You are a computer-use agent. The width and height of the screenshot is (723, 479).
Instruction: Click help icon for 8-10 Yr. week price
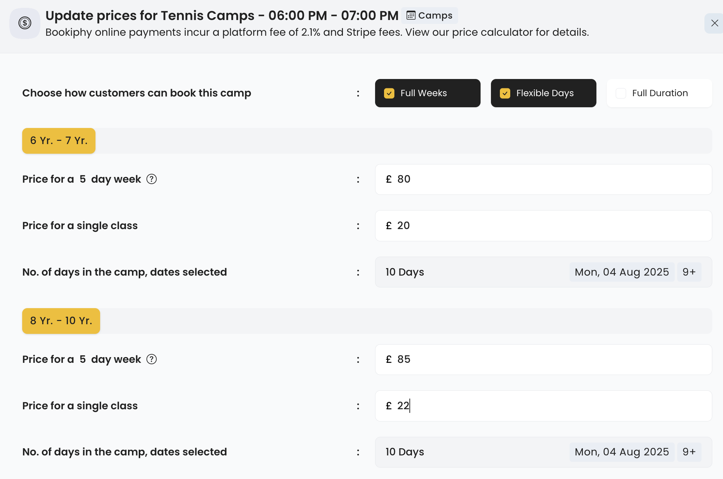(x=152, y=359)
